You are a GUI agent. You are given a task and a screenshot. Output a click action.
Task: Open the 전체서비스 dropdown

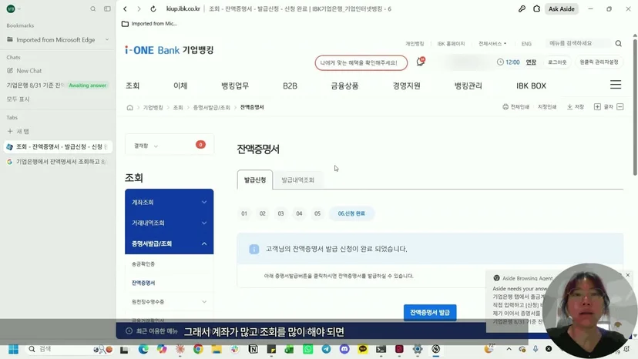click(492, 44)
